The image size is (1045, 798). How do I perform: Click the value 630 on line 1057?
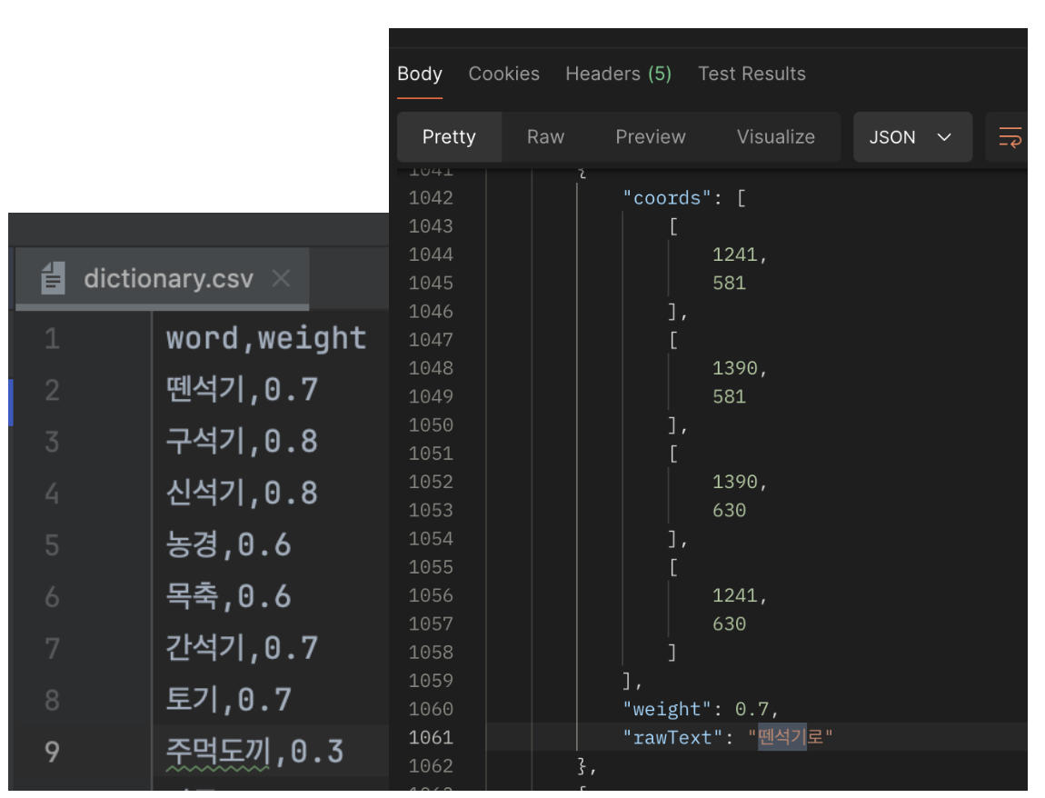coord(729,624)
